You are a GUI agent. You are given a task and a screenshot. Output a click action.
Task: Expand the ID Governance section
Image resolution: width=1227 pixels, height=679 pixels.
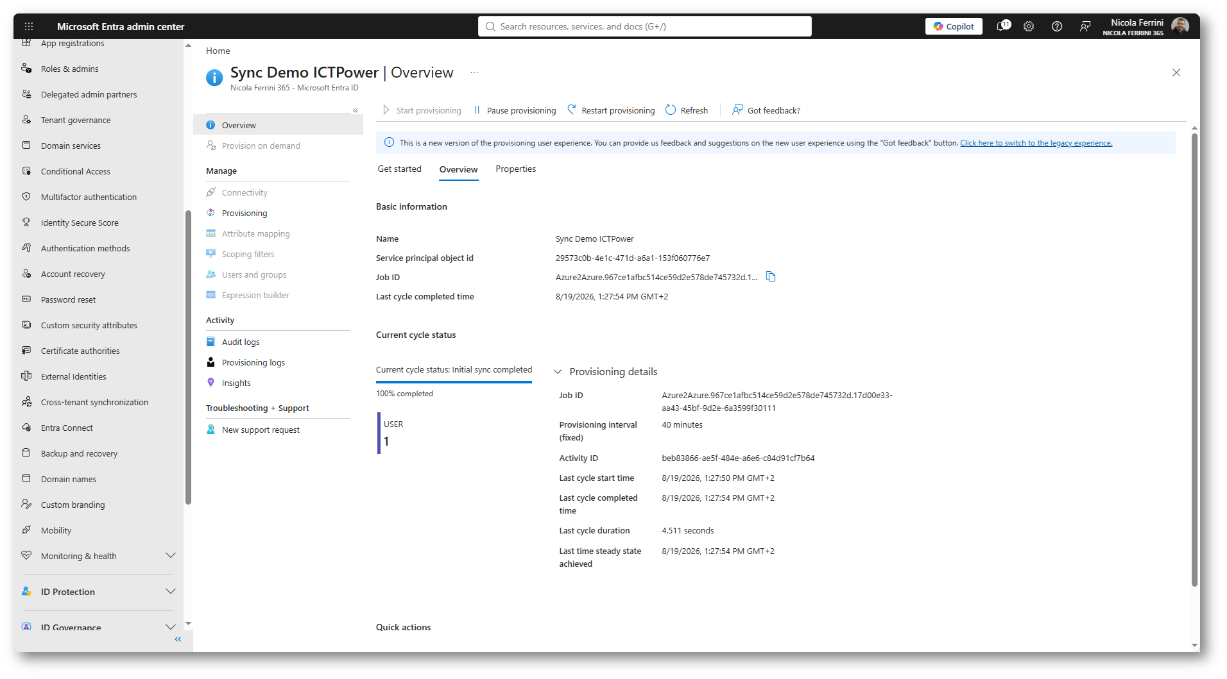tap(171, 627)
